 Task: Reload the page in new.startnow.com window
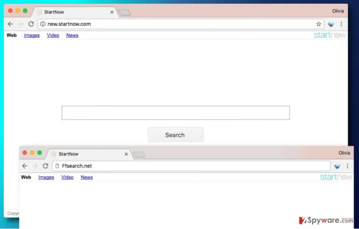click(x=31, y=24)
